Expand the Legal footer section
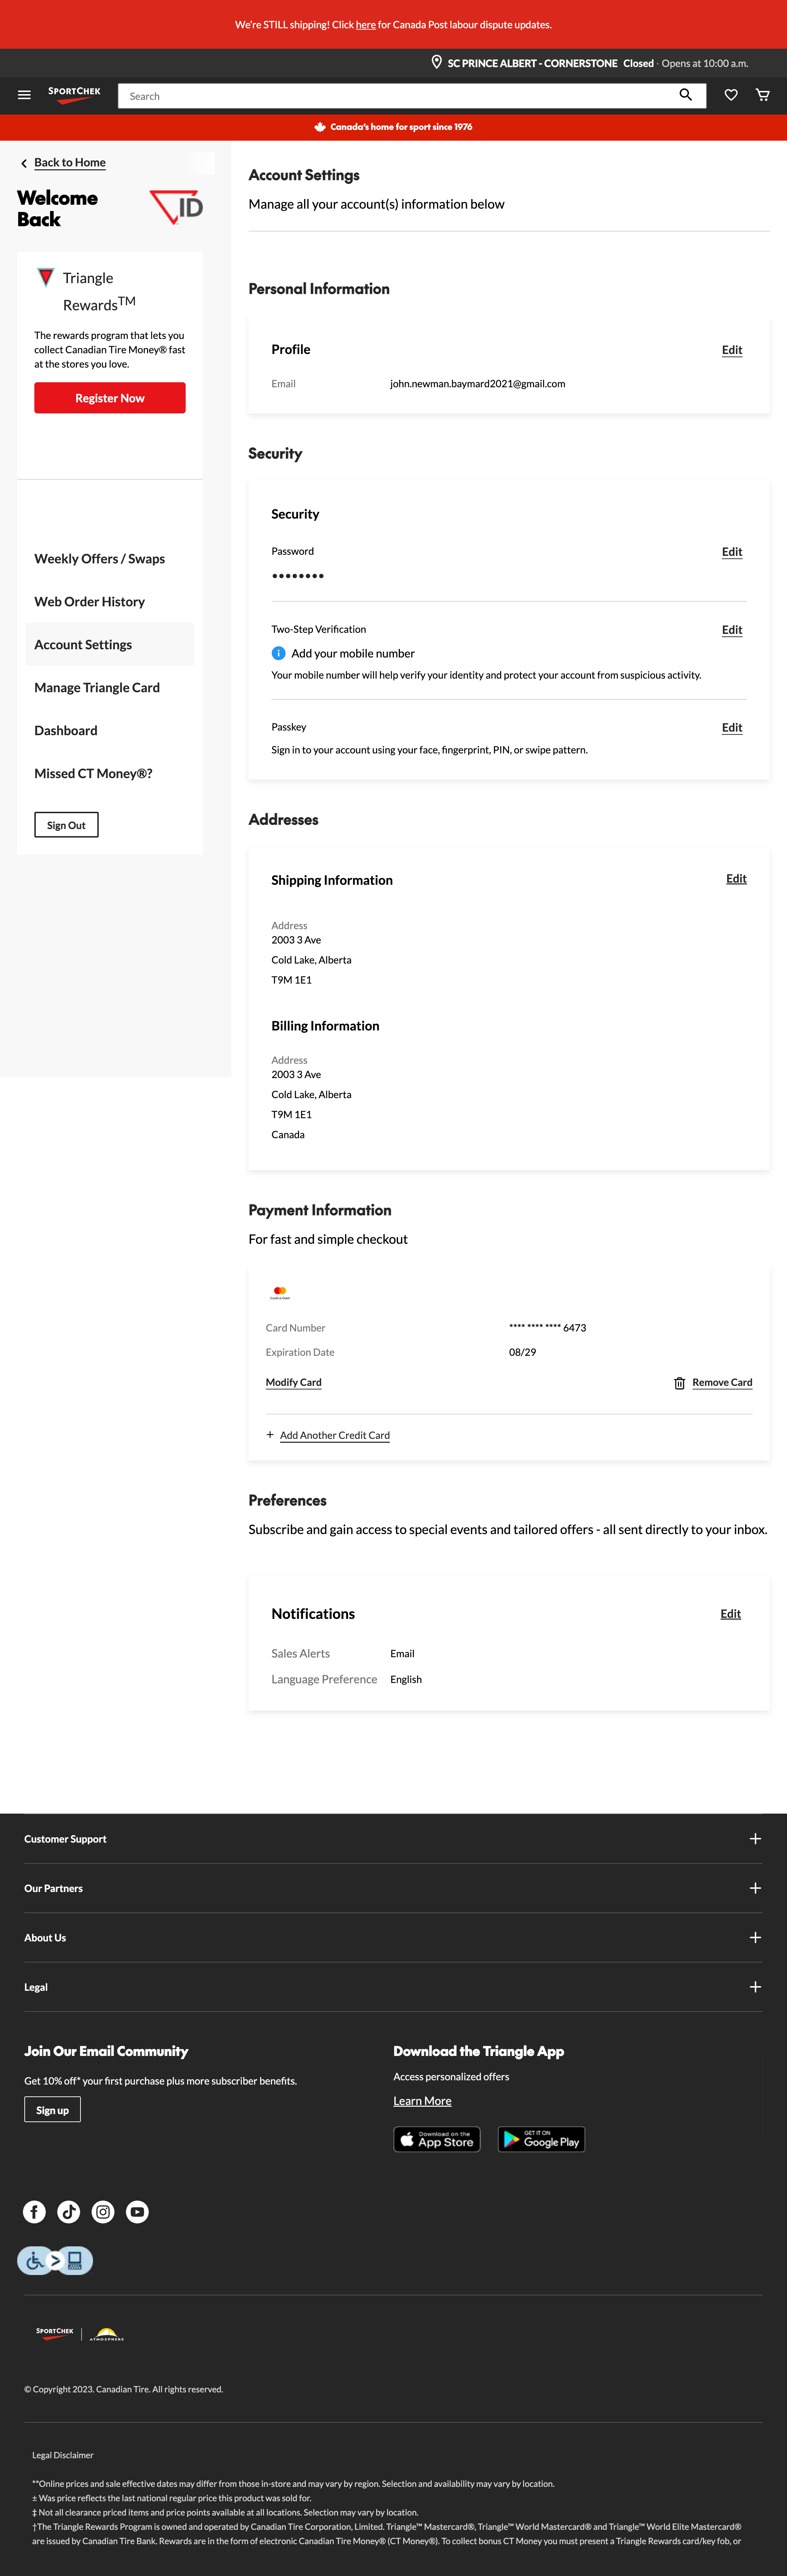 coord(755,1987)
